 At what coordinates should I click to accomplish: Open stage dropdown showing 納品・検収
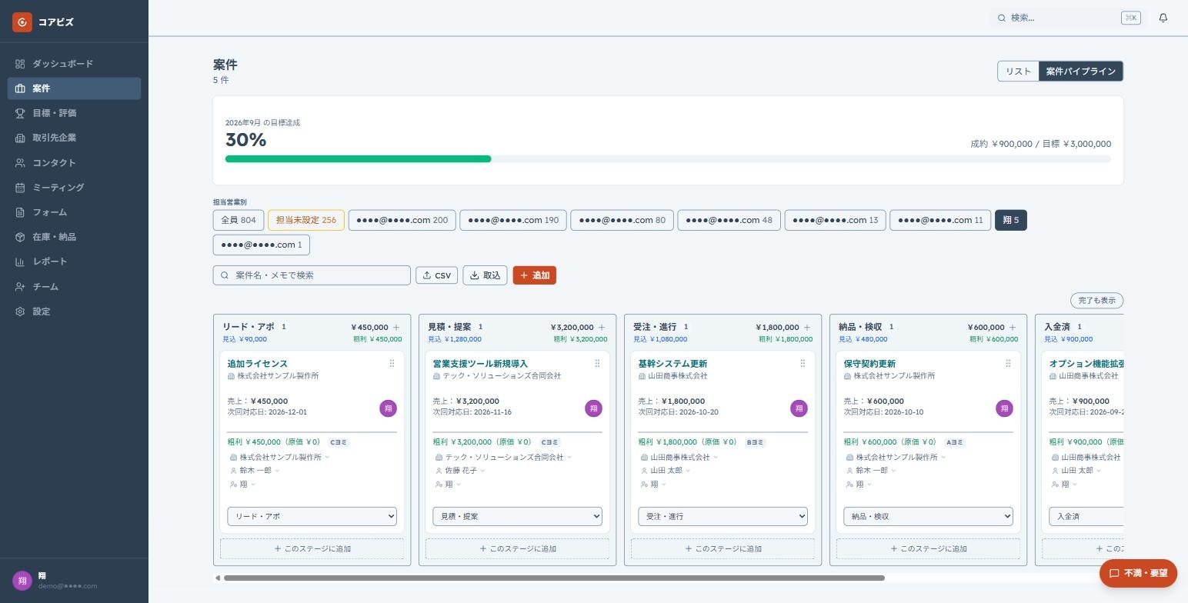click(928, 516)
